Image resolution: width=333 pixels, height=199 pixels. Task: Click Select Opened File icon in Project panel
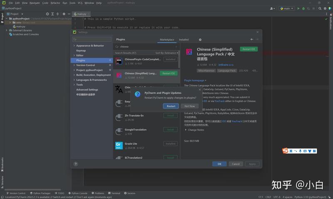(x=47, y=14)
